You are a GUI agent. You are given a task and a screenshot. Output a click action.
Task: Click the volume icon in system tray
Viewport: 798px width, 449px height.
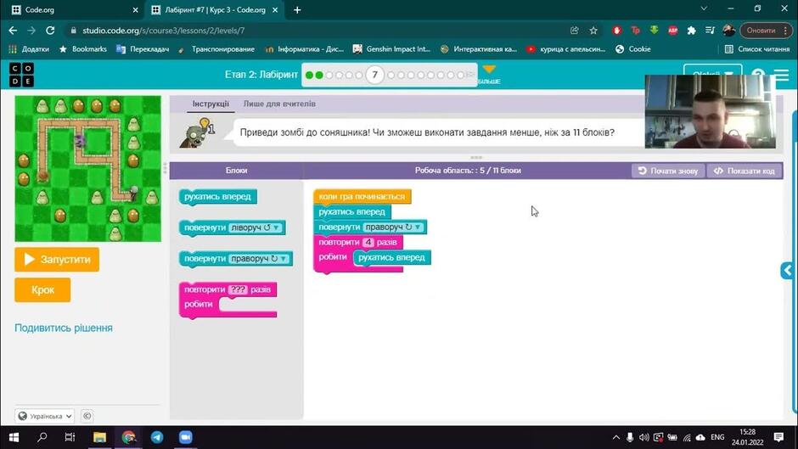click(643, 437)
